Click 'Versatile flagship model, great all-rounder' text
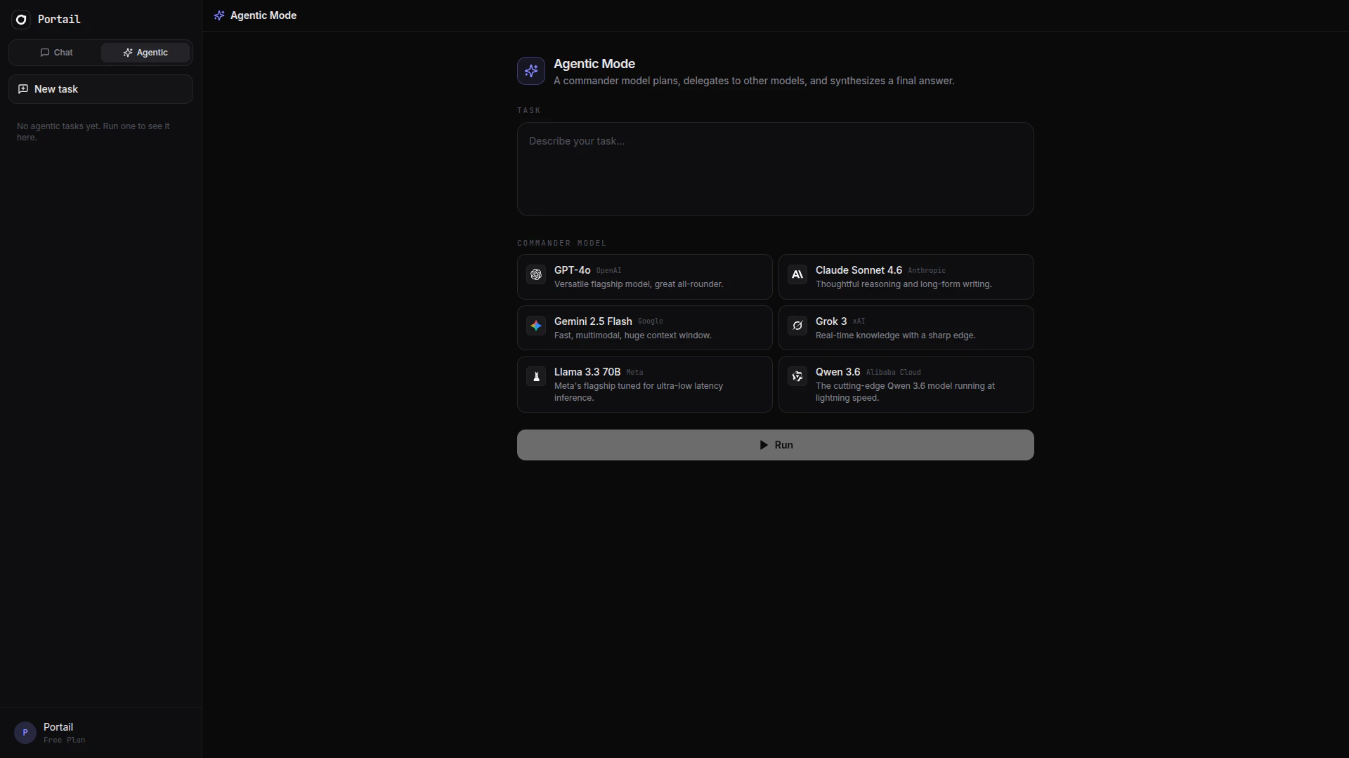1349x758 pixels. point(639,284)
